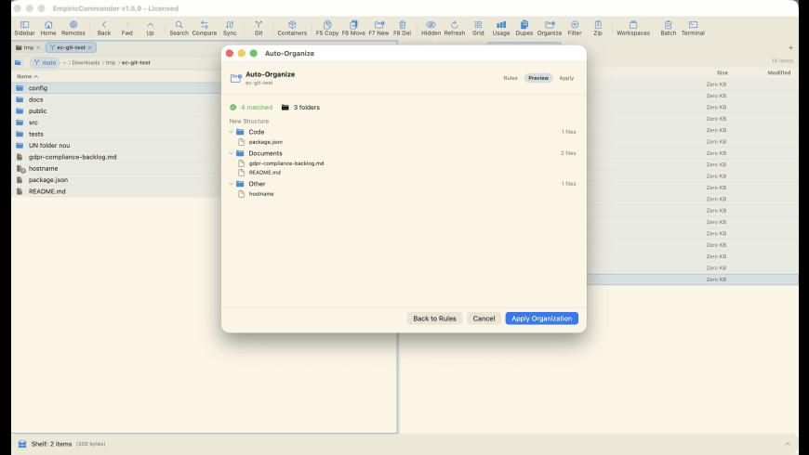Open disk Usage chart

pos(501,29)
